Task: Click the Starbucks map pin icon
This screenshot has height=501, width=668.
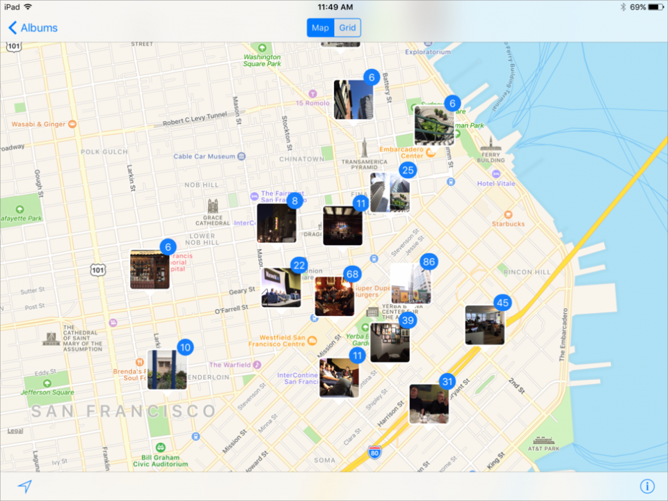Action: coord(508,214)
